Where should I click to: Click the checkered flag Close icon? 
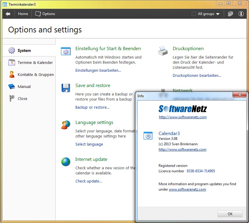pos(12,98)
